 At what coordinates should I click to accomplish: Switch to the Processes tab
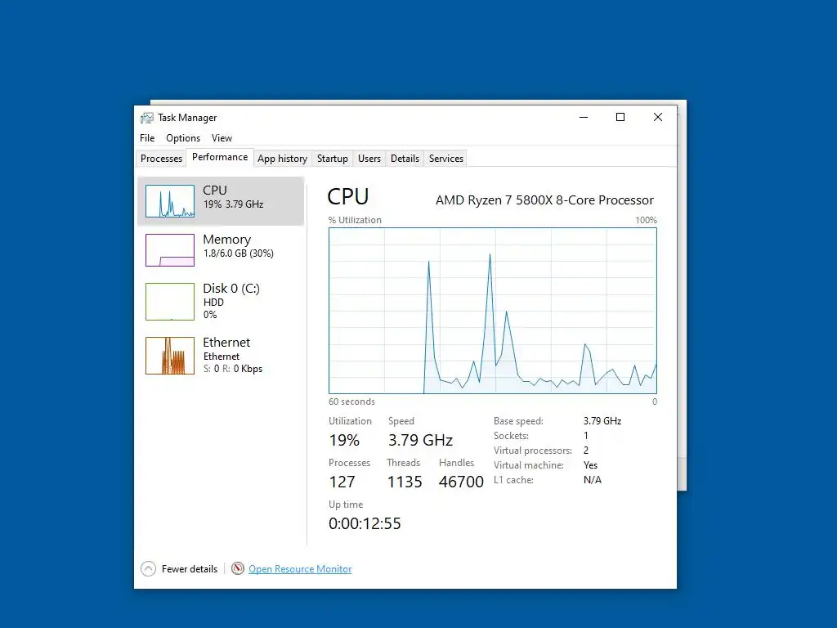click(x=161, y=159)
